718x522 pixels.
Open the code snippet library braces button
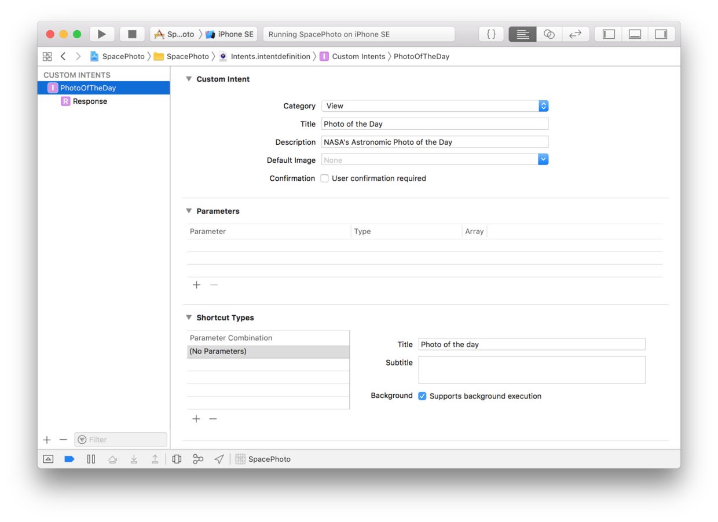[x=491, y=34]
